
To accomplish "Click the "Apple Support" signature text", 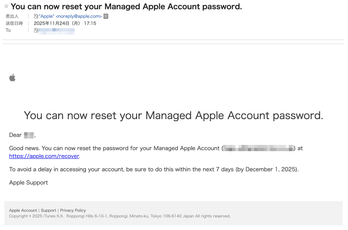I will tap(29, 182).
